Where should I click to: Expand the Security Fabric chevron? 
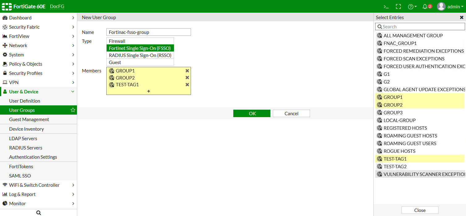coord(73,27)
